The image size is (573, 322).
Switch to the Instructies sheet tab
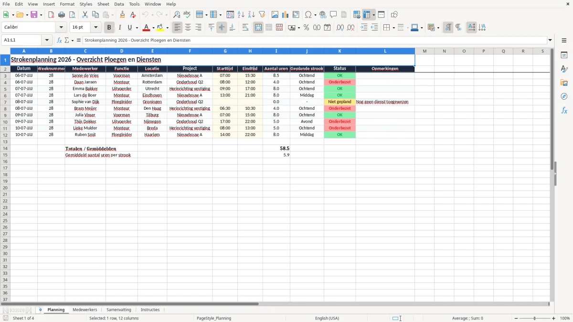(150, 310)
